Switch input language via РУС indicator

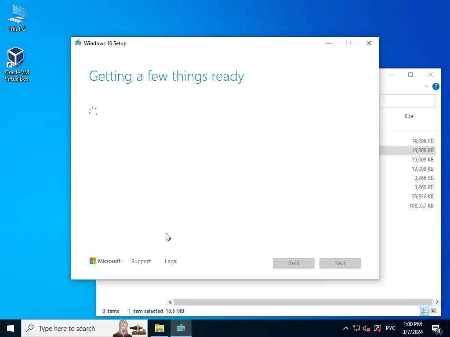390,328
